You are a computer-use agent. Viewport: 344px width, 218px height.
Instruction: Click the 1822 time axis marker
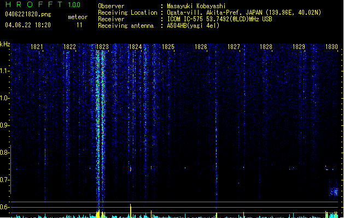point(69,47)
